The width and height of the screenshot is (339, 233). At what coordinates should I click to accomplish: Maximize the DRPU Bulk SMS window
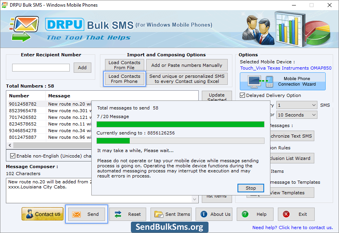(x=312, y=5)
